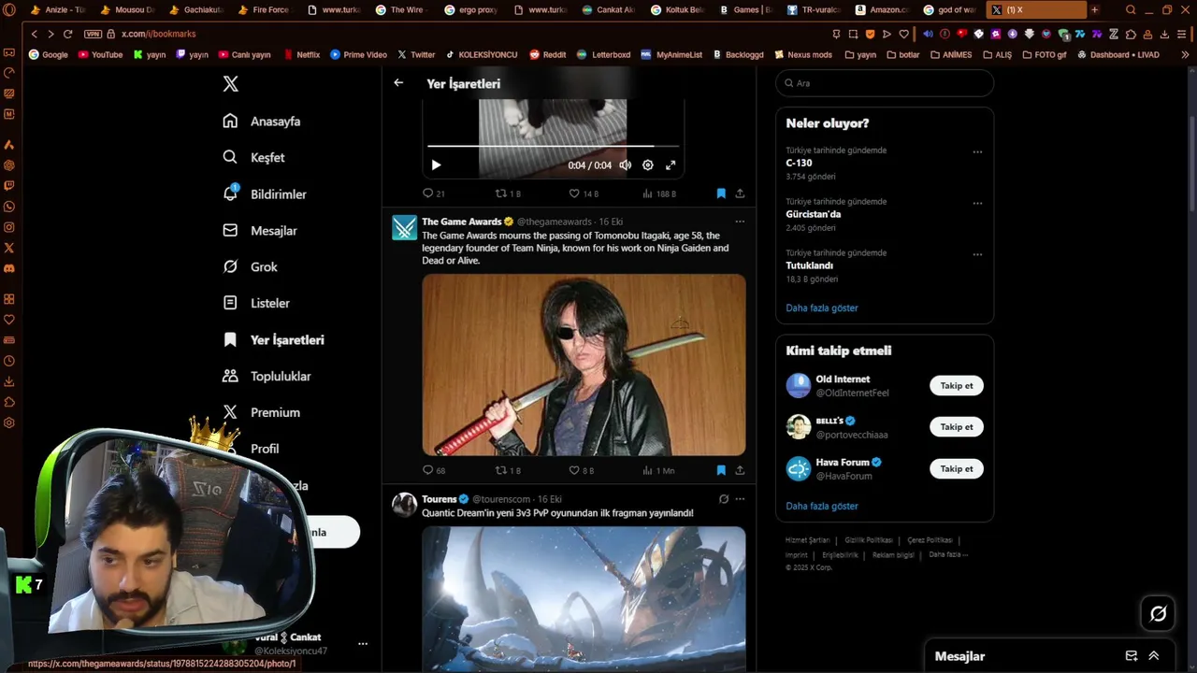The width and height of the screenshot is (1197, 673).
Task: Open a new browser tab
Action: tap(1094, 10)
